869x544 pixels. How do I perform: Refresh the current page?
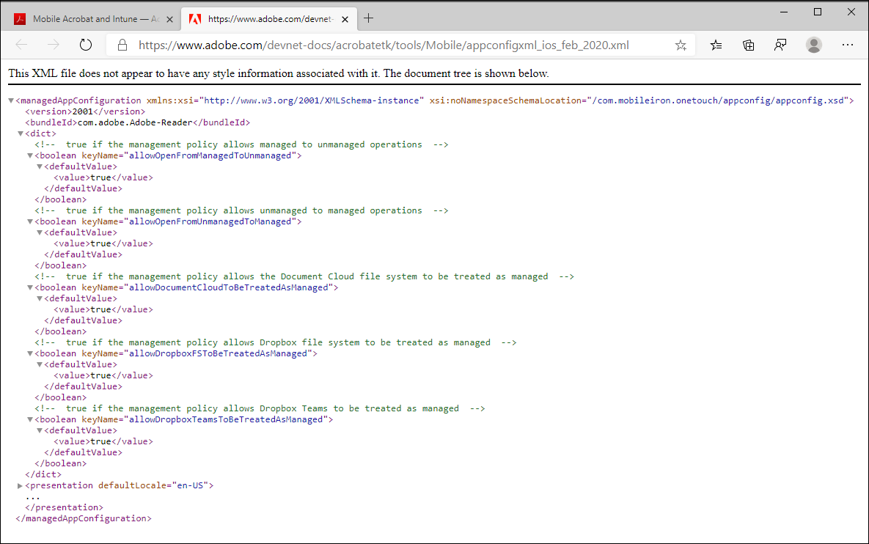pos(85,45)
